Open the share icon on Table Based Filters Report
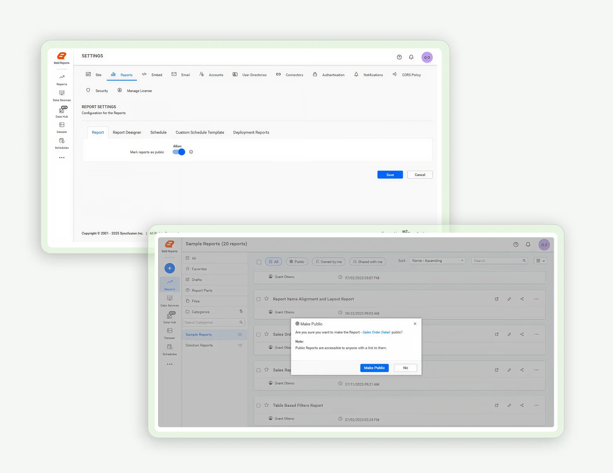This screenshot has width=613, height=473. [522, 405]
